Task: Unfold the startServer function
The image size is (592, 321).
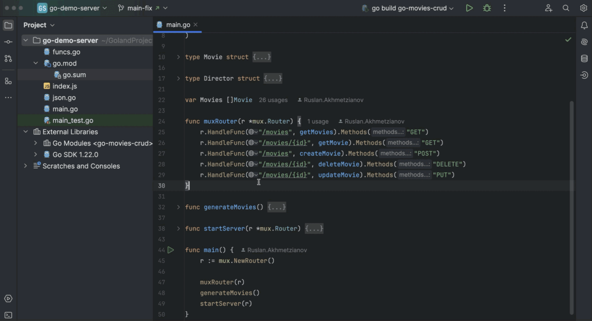Action: [x=179, y=229]
